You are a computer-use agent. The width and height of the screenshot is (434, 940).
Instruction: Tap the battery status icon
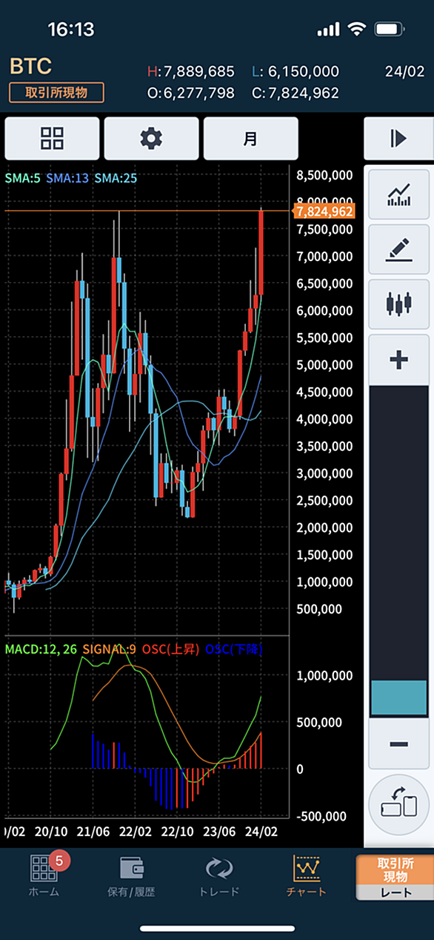tap(390, 30)
